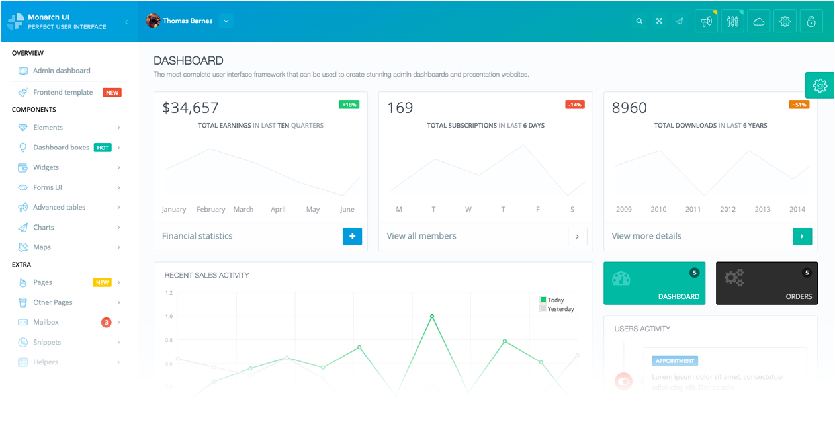Click the padlock lock icon at top right

click(811, 21)
